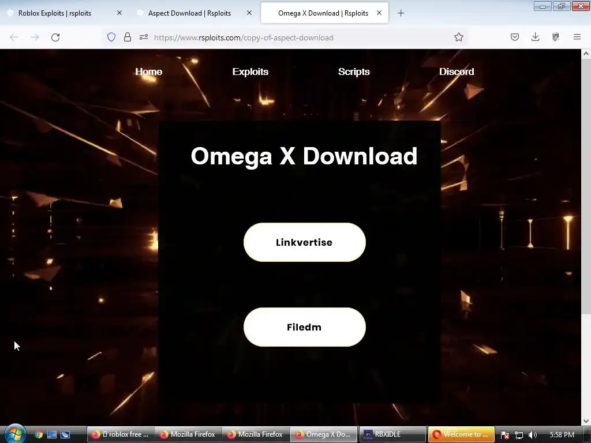This screenshot has width=591, height=443.
Task: Launch Chrome from the quick launch bar
Action: click(x=39, y=434)
